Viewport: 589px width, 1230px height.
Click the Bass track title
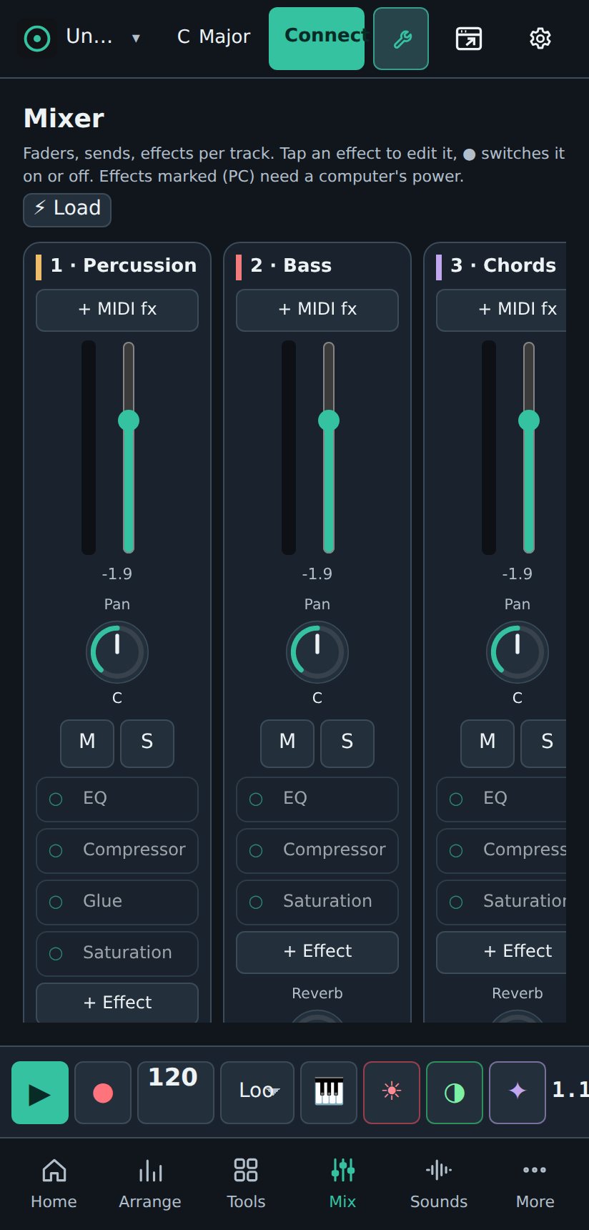click(x=291, y=265)
